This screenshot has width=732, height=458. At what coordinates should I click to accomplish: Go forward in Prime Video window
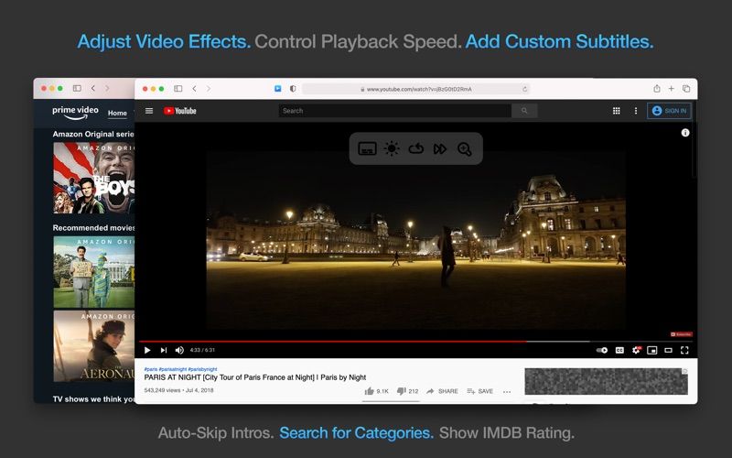(107, 88)
